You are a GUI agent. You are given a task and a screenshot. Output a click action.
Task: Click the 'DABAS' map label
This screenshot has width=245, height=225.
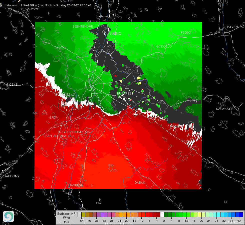point(140,182)
